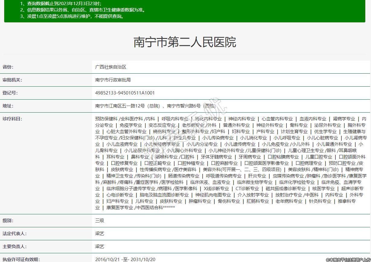
Task: Select the 省份 field label
Action: [x=8, y=67]
